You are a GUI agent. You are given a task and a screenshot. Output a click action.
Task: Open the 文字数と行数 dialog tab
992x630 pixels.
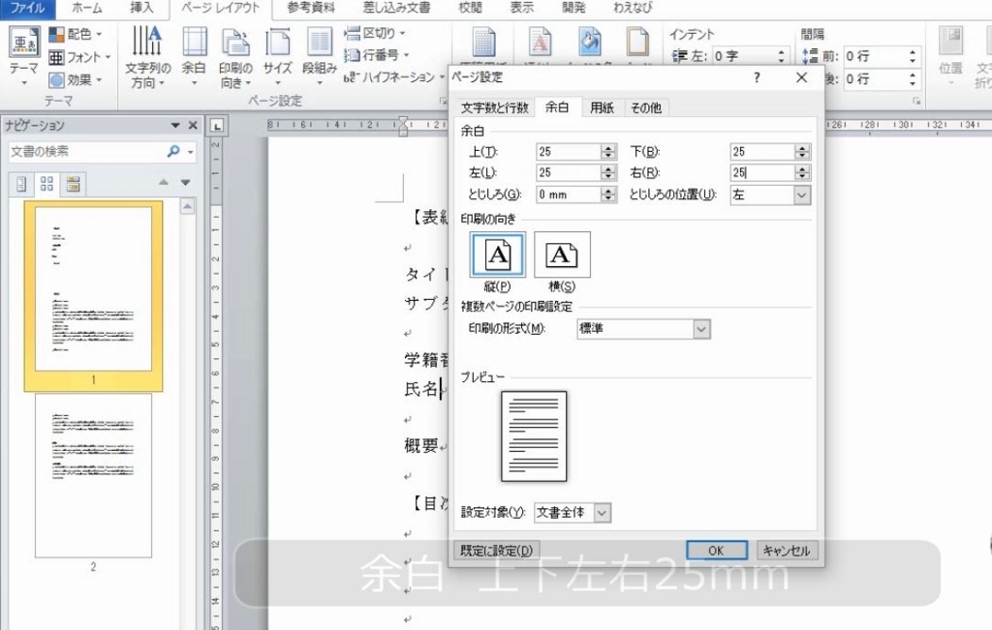coord(494,108)
